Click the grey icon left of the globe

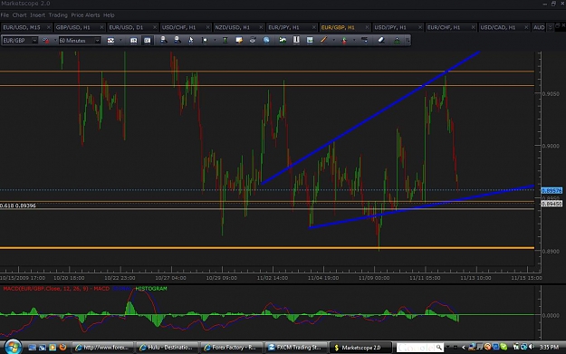coord(253,41)
